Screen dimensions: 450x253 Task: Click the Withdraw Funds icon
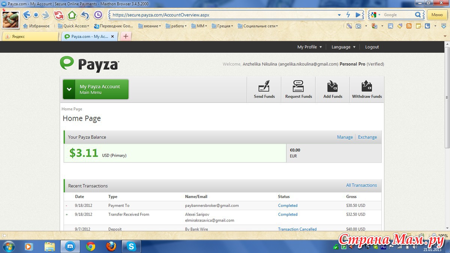point(367,89)
